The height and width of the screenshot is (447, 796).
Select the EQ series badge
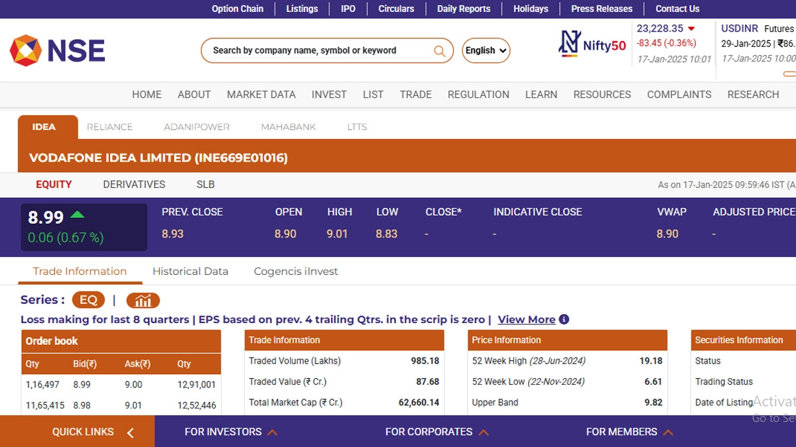click(x=88, y=301)
